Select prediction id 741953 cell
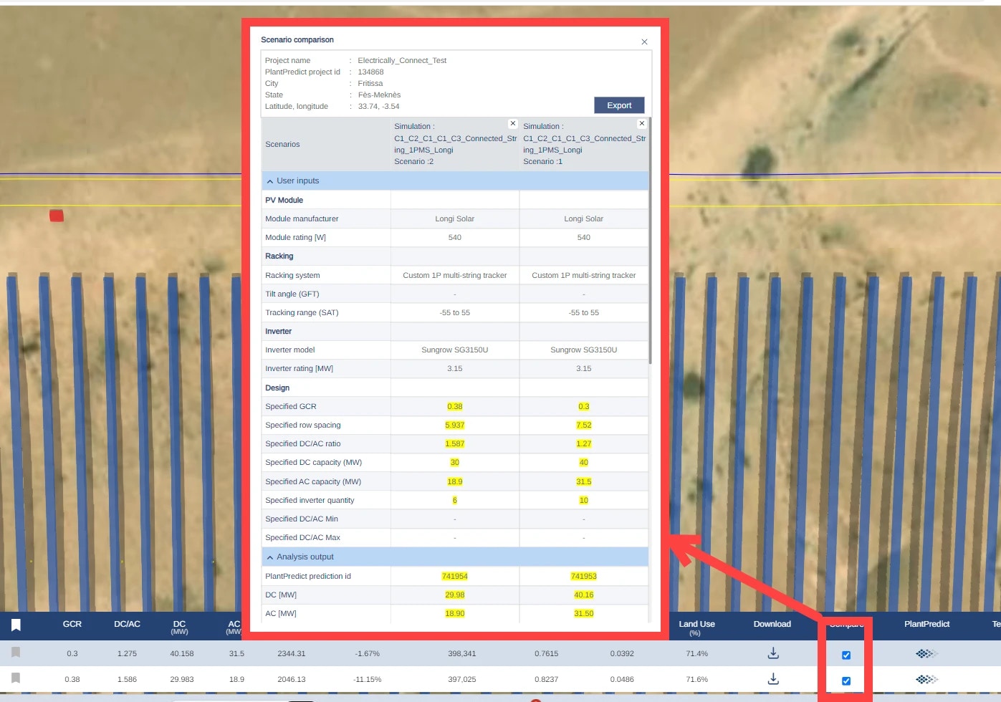 584,576
